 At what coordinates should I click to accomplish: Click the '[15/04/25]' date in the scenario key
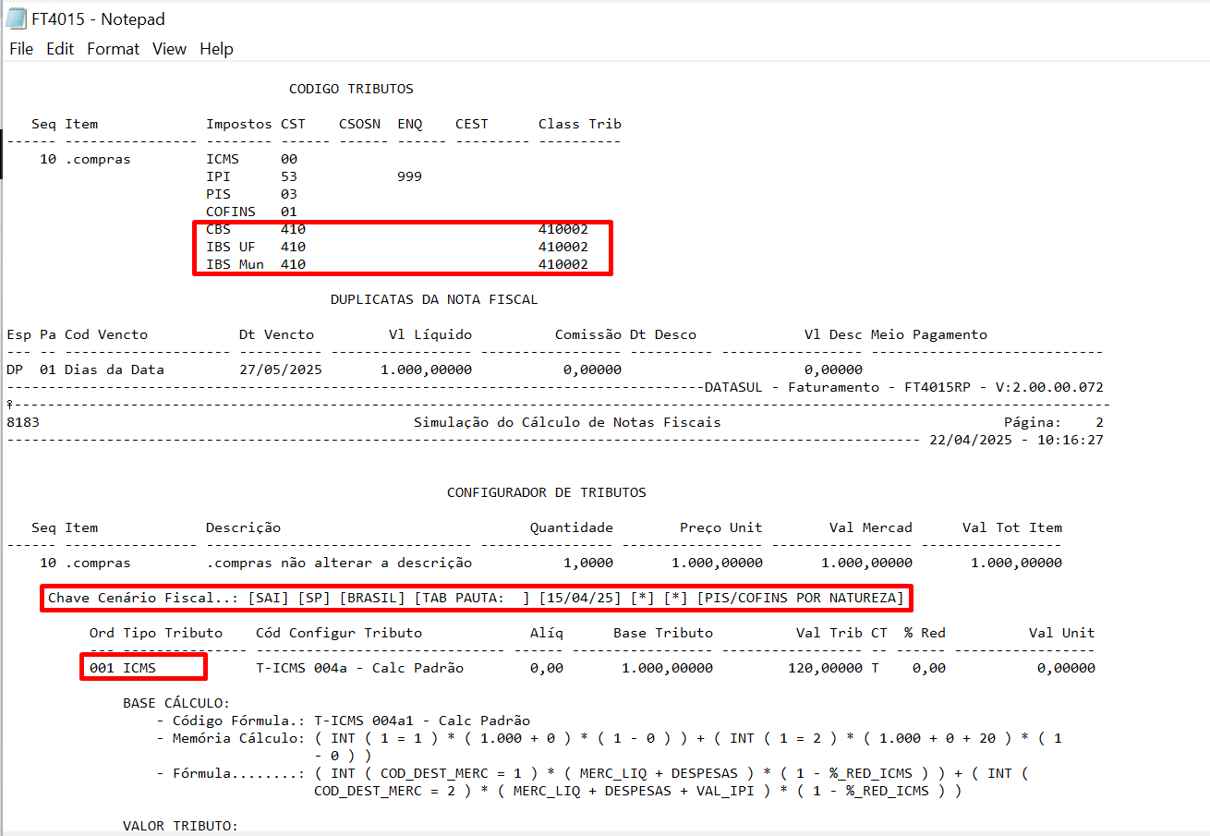tap(580, 598)
